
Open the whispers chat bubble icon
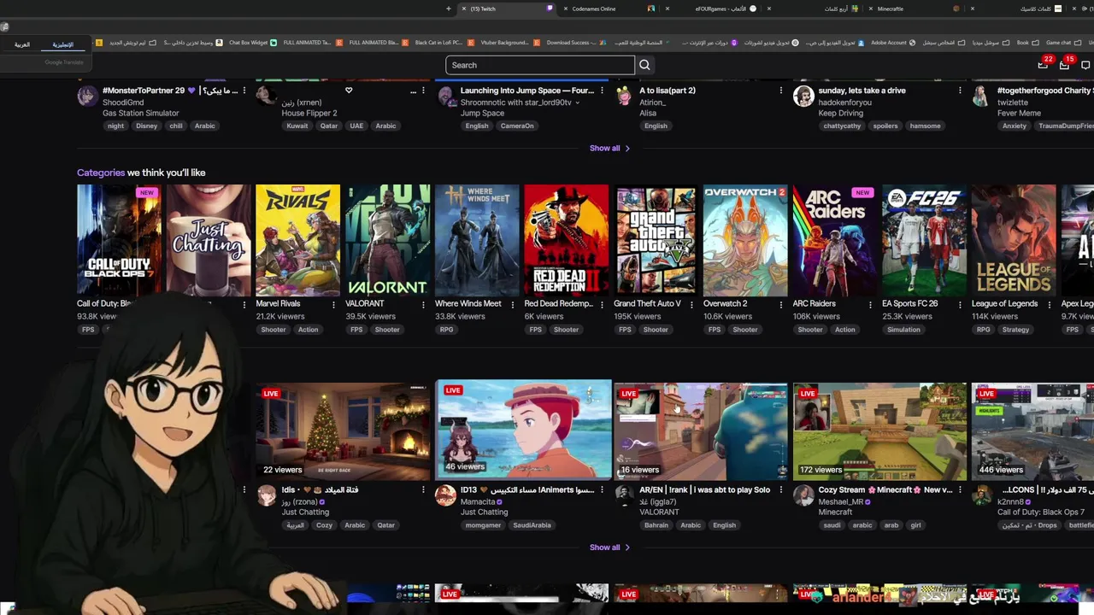(1086, 65)
